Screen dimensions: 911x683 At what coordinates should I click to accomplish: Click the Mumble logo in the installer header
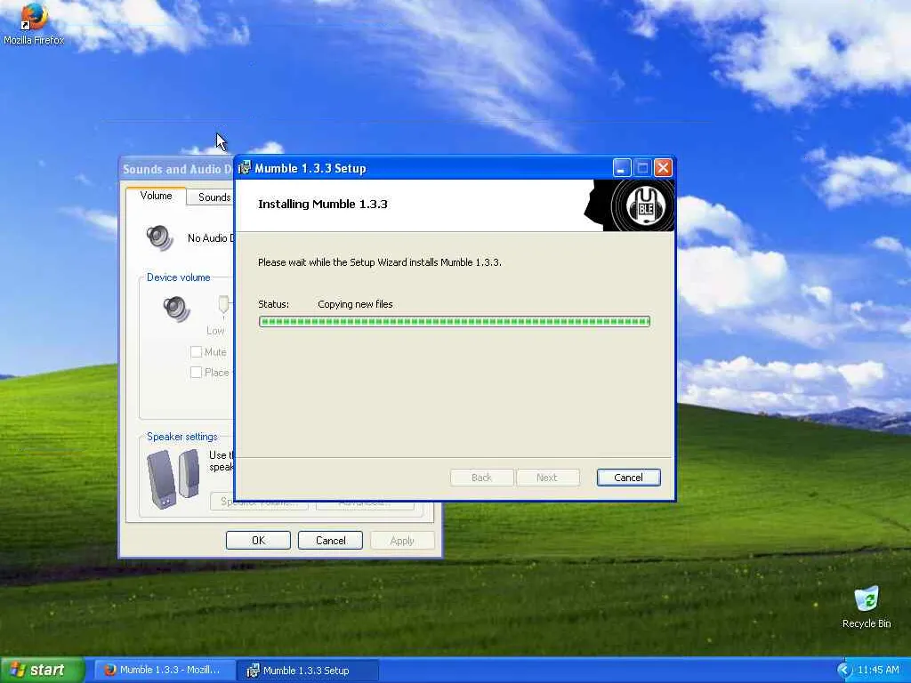[644, 205]
